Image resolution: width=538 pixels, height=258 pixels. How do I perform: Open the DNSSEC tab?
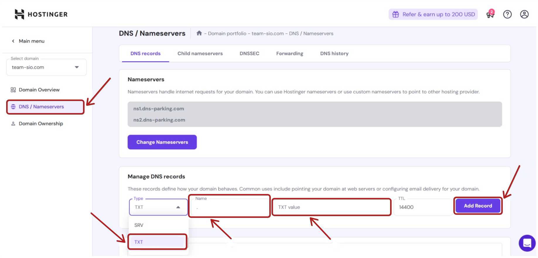pos(250,53)
